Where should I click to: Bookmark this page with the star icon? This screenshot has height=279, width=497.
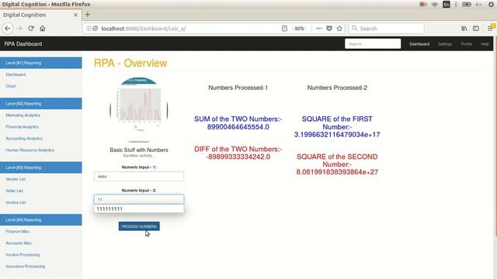point(339,29)
